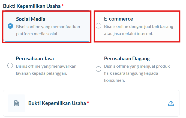
Task: Click the blue upload arrow icon
Action: coord(171,103)
